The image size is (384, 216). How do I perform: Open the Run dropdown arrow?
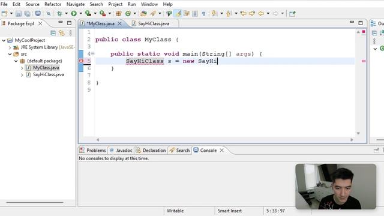(80, 13)
